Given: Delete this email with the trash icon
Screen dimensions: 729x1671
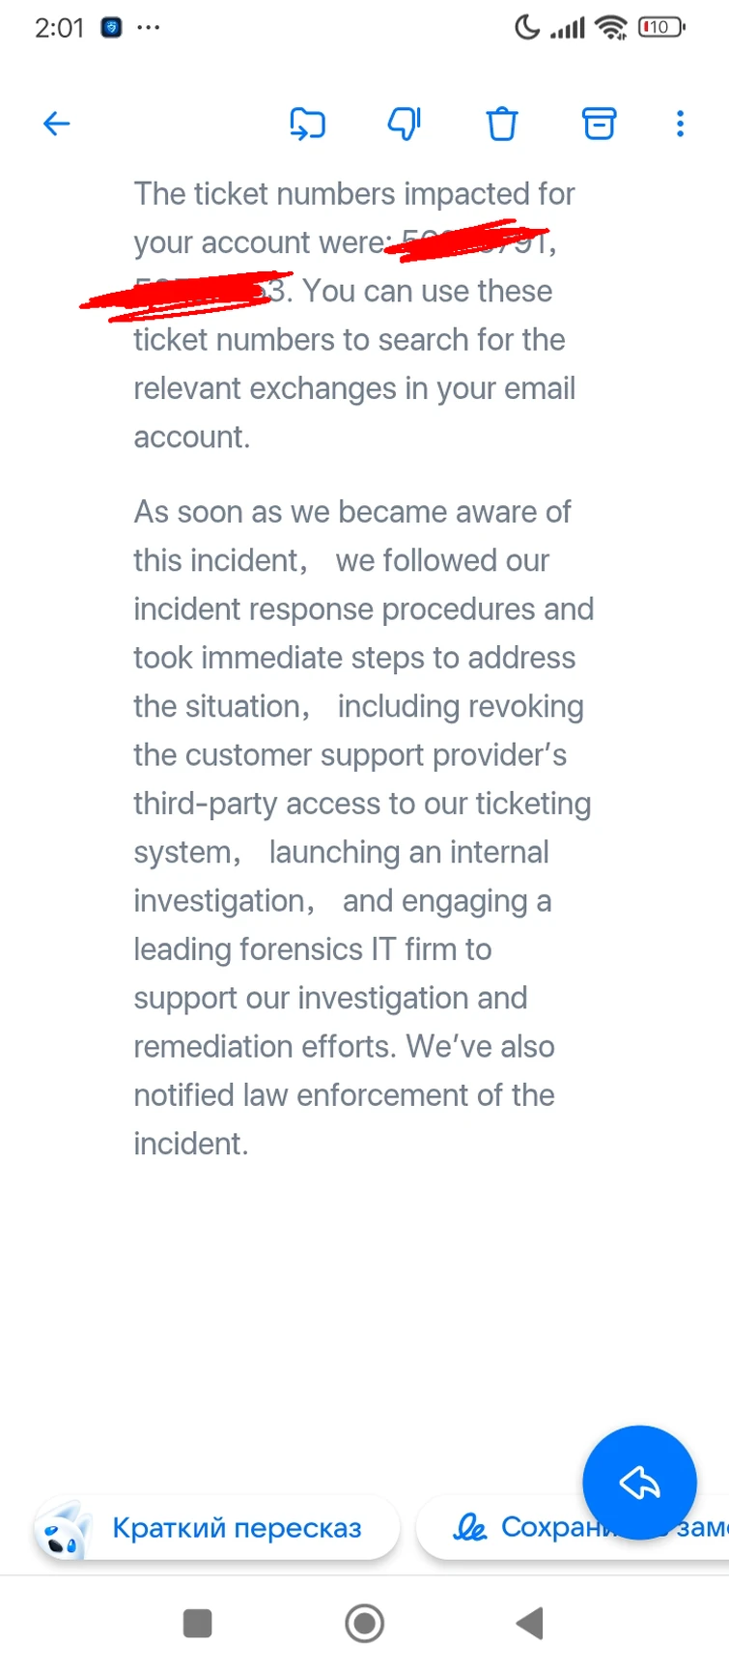Looking at the screenshot, I should pos(501,124).
